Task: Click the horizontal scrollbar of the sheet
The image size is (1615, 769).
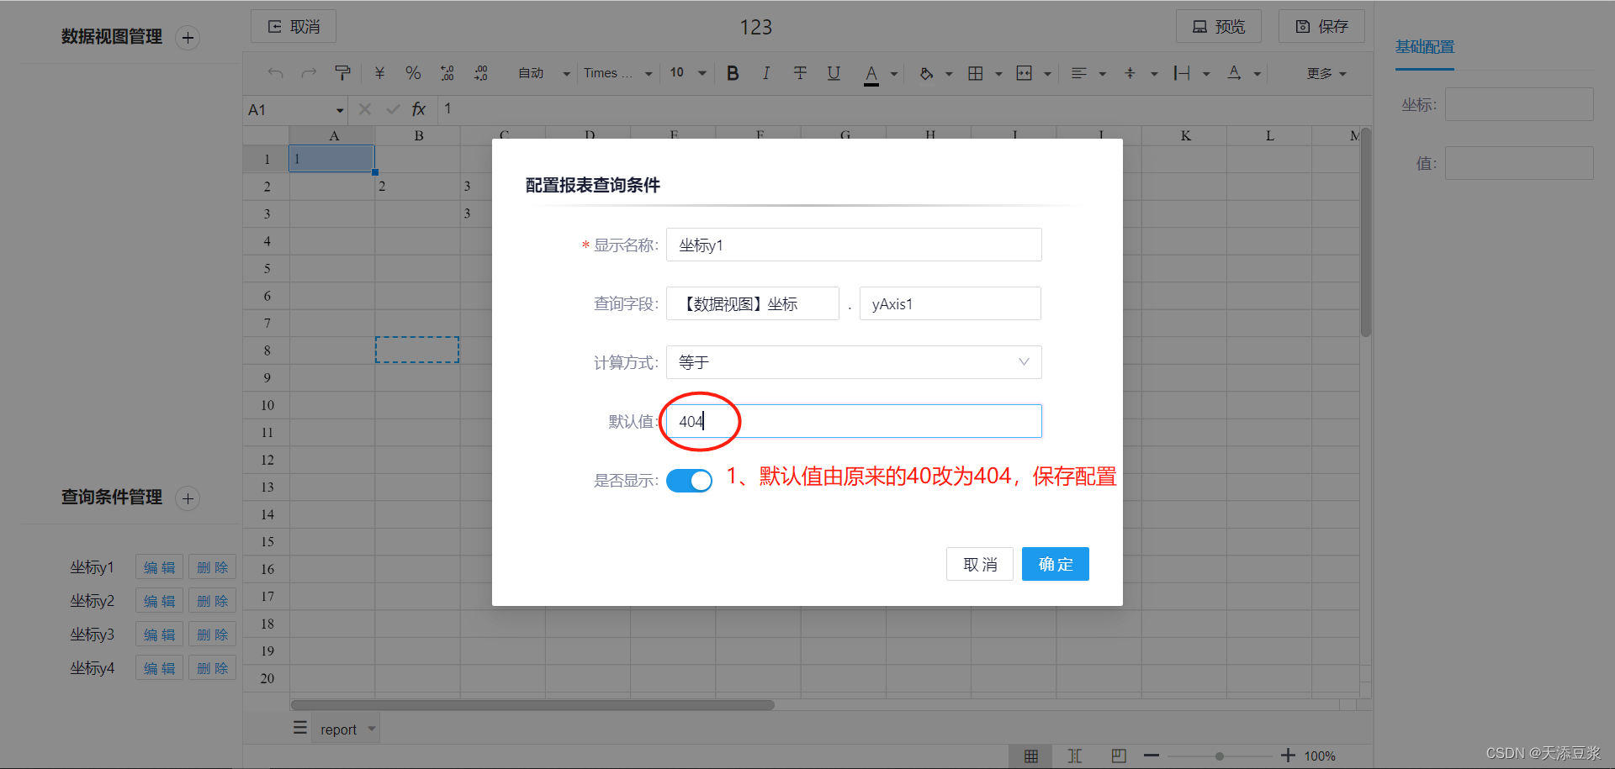Action: point(532,705)
